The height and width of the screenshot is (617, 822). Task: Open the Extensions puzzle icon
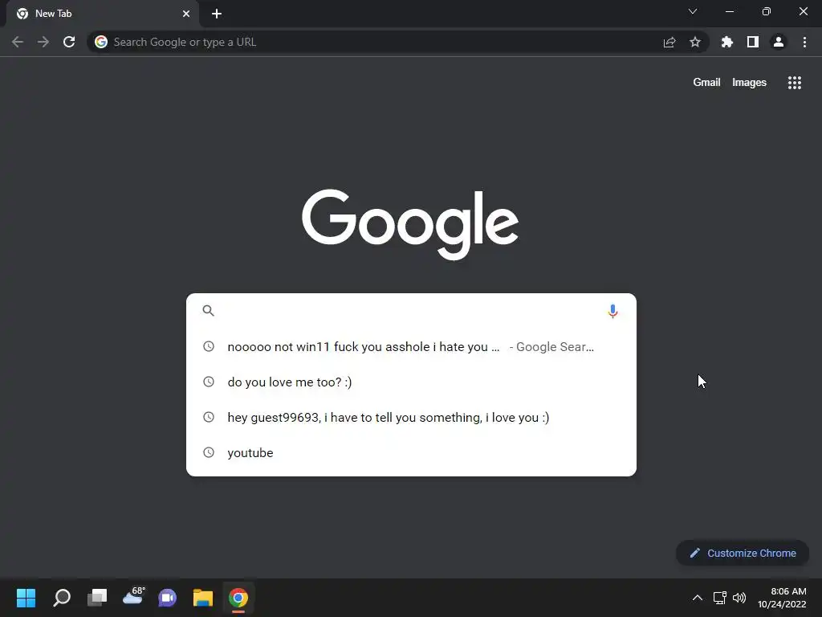coord(727,42)
